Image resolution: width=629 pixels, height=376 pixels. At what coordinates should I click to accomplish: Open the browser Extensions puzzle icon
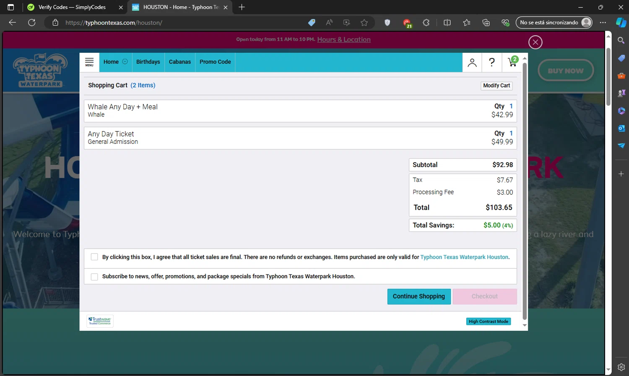pos(426,23)
